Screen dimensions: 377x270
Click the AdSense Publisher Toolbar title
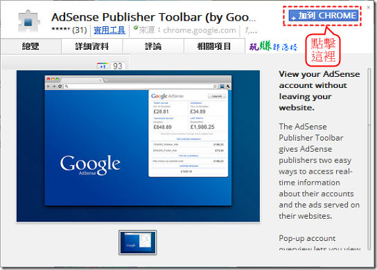click(x=153, y=17)
